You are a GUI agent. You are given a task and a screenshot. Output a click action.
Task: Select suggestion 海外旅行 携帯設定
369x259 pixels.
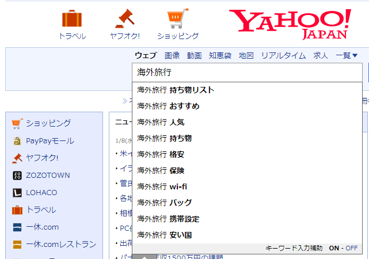(247, 219)
